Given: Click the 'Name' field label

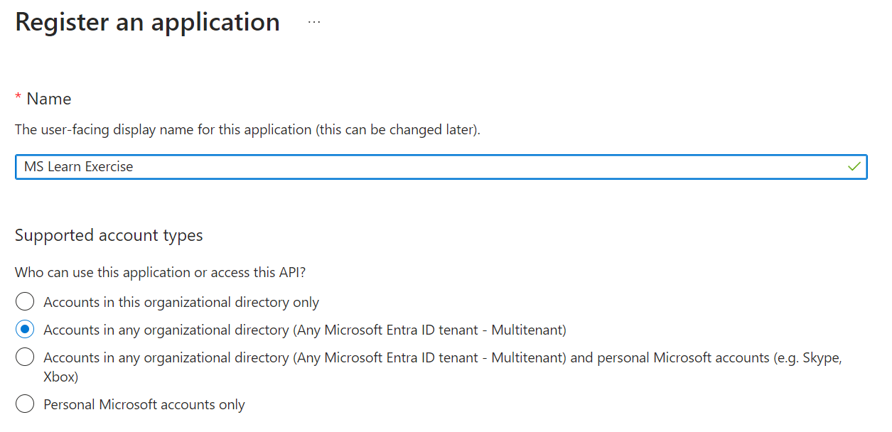Looking at the screenshot, I should (50, 98).
